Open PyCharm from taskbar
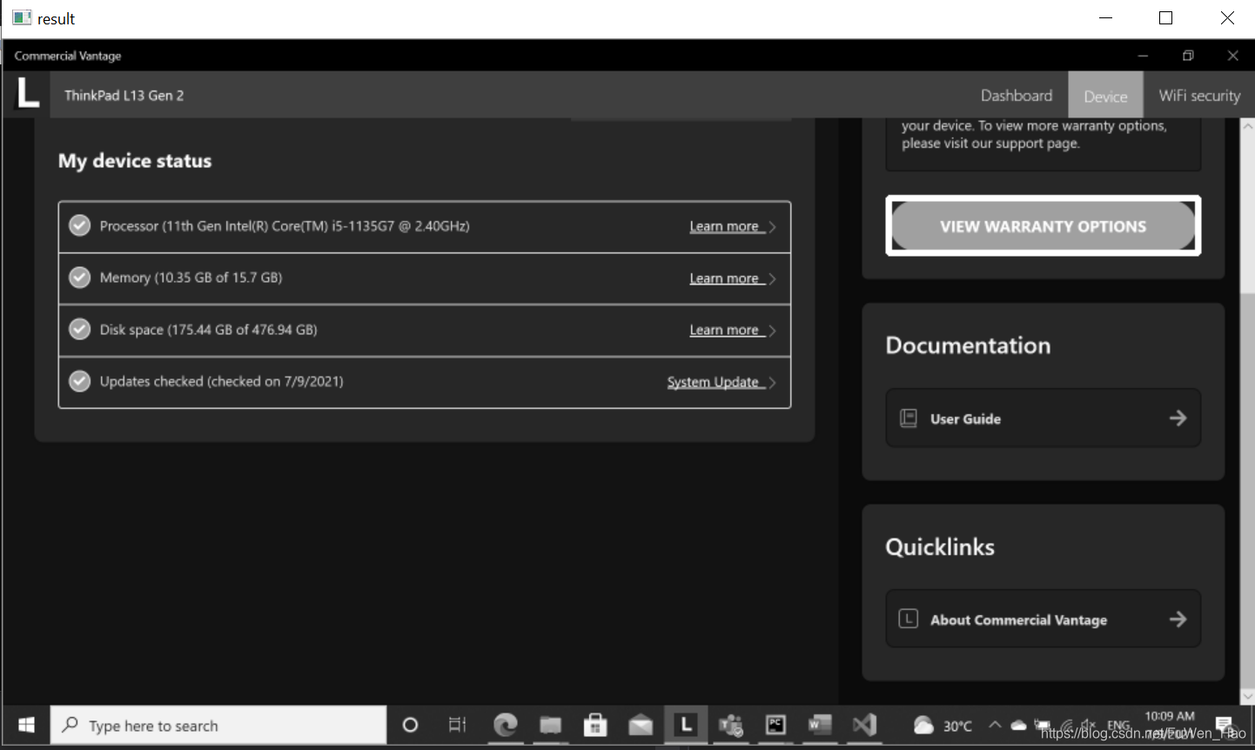This screenshot has width=1255, height=750. coord(775,725)
